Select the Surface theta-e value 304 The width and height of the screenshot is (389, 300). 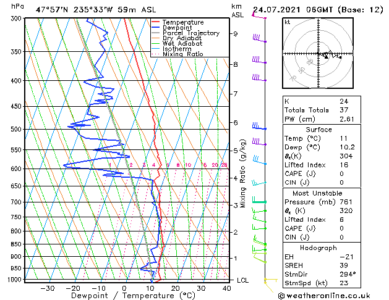click(346, 156)
